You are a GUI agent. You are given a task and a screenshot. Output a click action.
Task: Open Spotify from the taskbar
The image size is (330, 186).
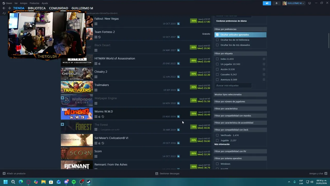coord(74,182)
